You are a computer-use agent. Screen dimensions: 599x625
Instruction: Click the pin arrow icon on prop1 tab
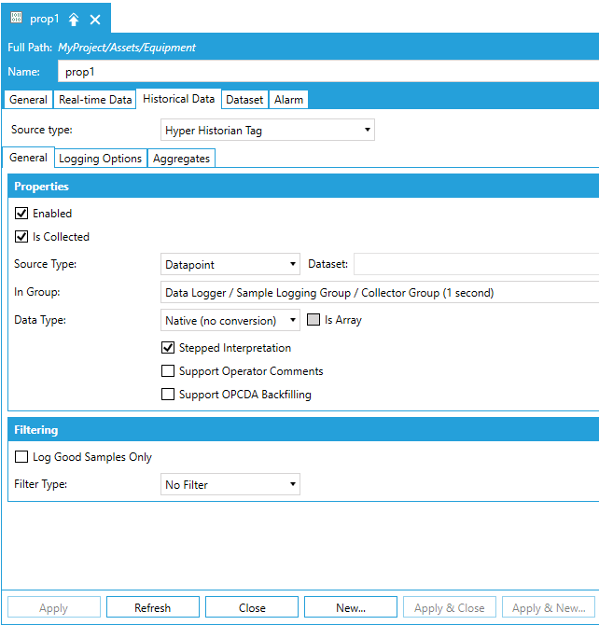click(74, 20)
